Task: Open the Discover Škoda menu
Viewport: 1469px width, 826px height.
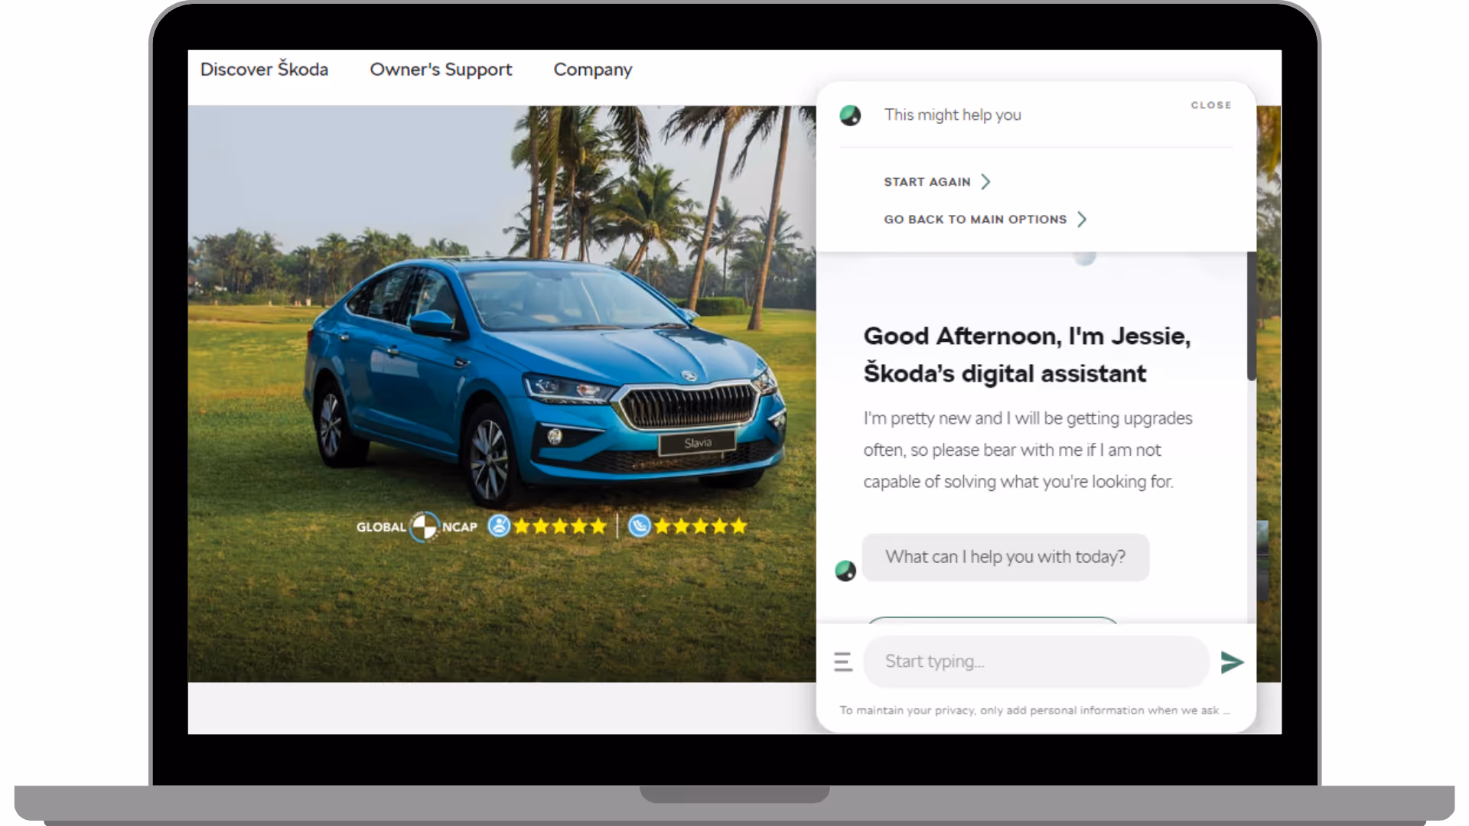Action: 264,70
